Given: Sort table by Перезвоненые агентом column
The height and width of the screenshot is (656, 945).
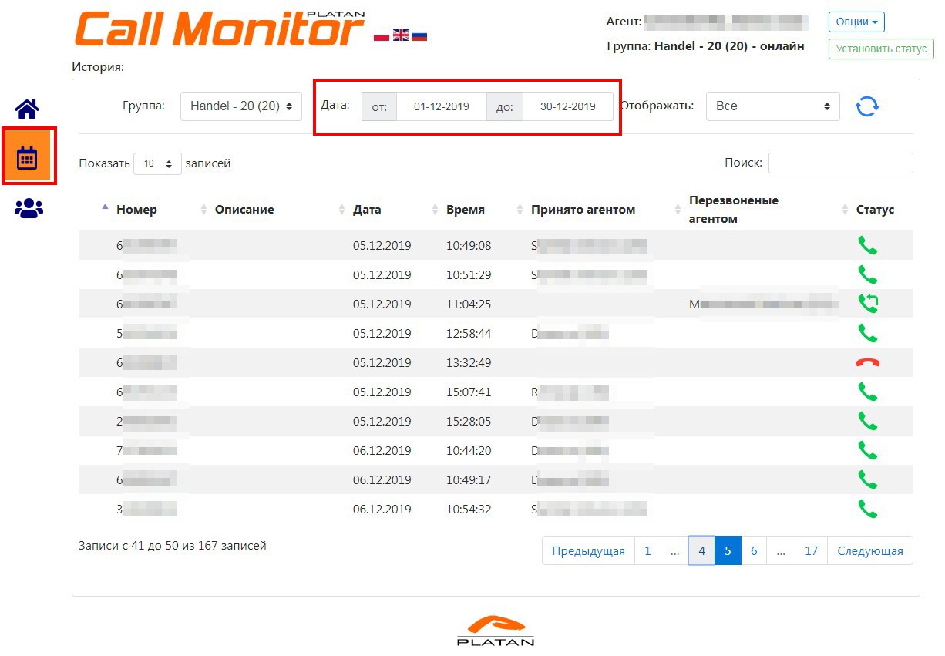Looking at the screenshot, I should (x=734, y=210).
